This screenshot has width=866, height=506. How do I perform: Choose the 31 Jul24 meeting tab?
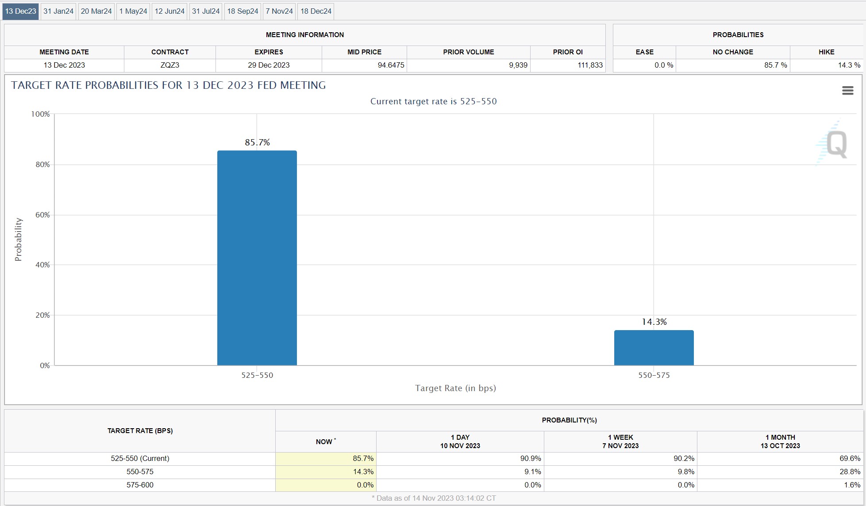(x=206, y=11)
